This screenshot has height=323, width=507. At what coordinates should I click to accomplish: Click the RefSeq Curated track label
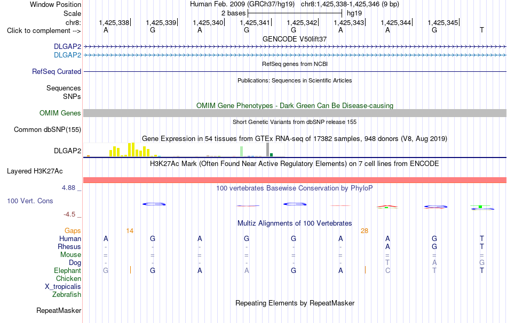pos(57,71)
